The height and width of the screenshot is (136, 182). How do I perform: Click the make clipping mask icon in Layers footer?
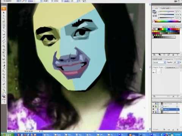click(164, 130)
